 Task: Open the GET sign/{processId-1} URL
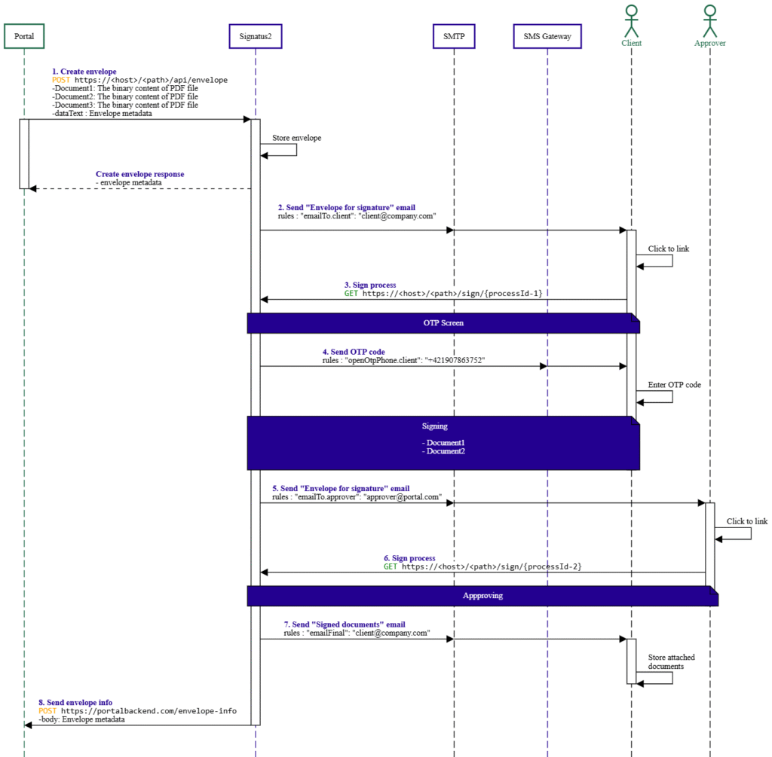point(452,294)
